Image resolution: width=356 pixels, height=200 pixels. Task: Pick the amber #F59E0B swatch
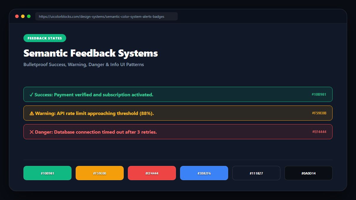[x=100, y=173]
